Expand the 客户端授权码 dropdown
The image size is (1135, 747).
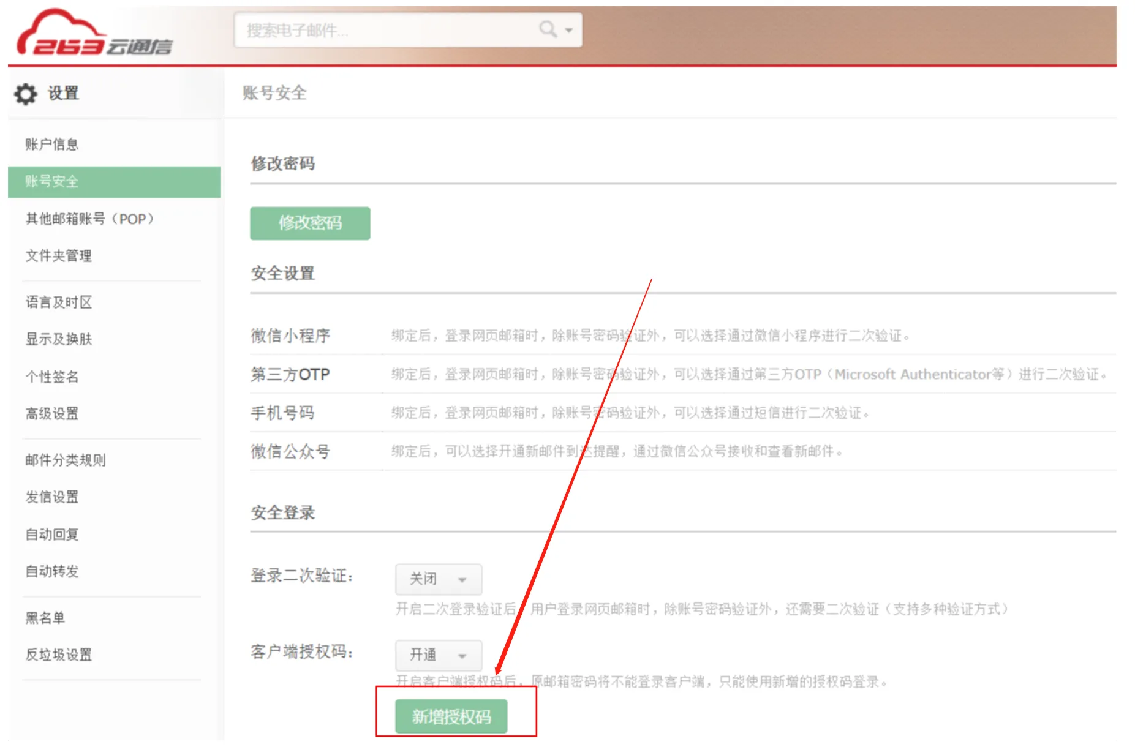point(439,655)
